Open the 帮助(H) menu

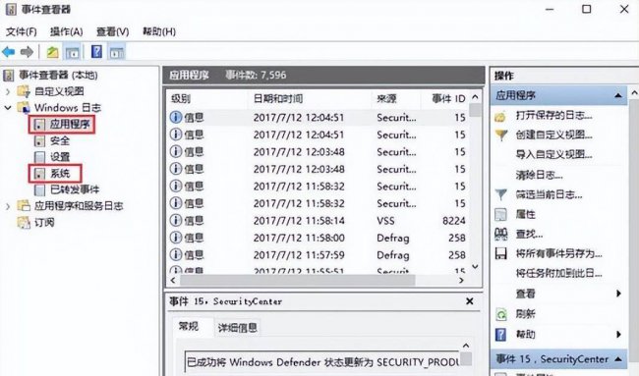pyautogui.click(x=159, y=31)
